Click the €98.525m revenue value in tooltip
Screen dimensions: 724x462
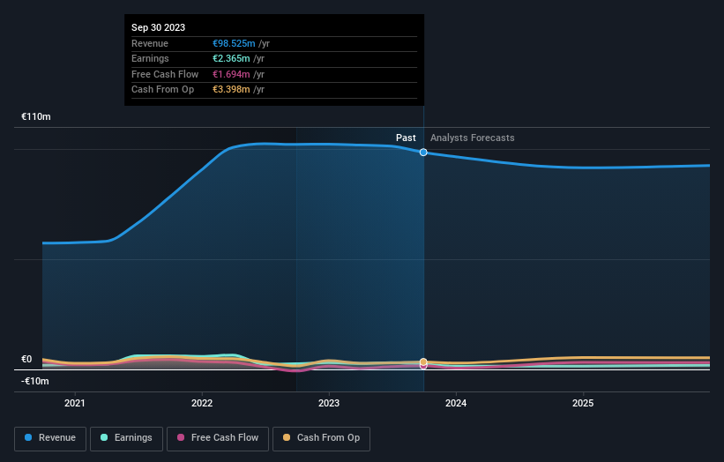tap(234, 43)
